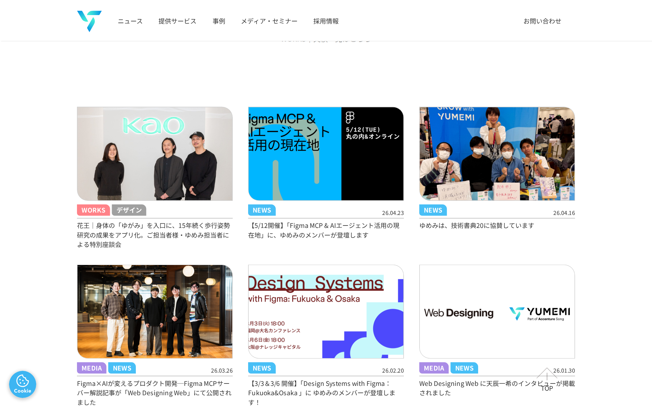The image size is (652, 407).
Task: Open the メディア・セミナー menu item
Action: [269, 21]
